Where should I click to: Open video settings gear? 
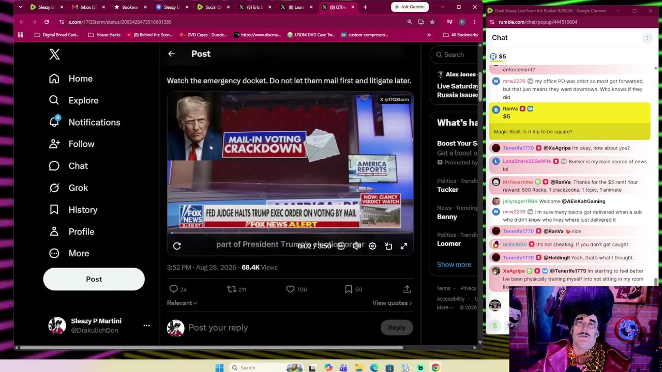[372, 246]
